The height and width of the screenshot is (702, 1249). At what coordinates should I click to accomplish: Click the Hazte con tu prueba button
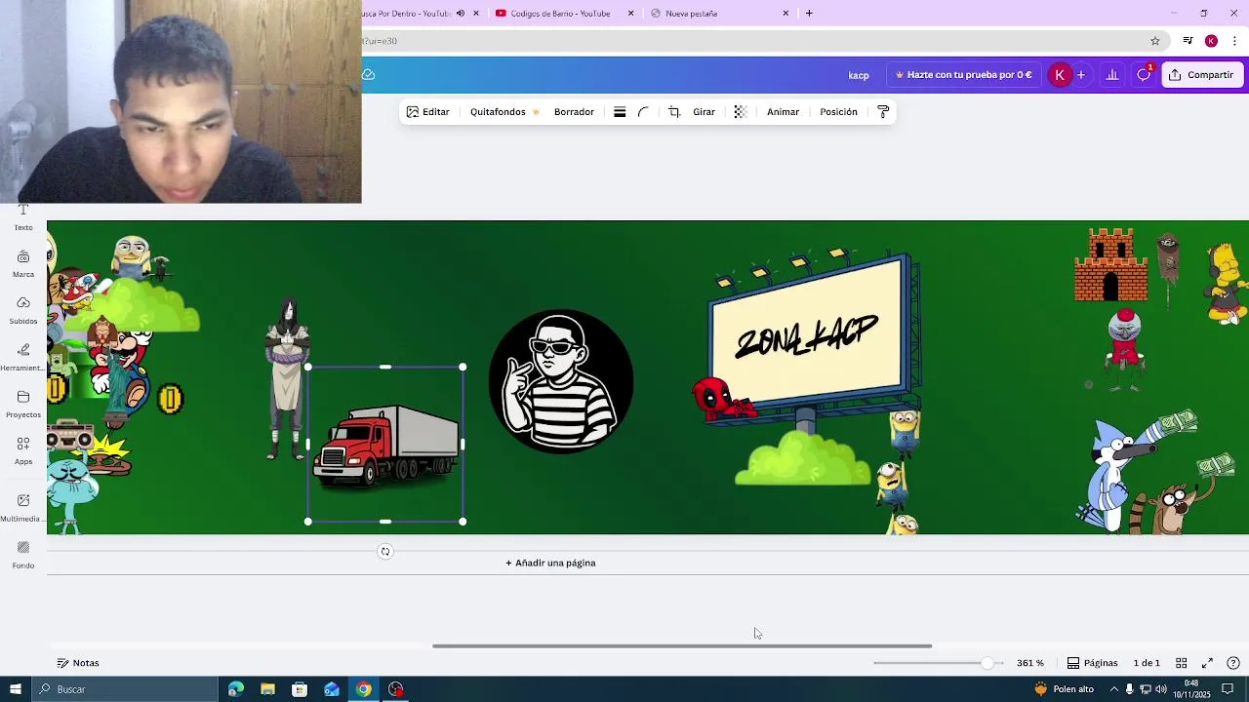[963, 75]
